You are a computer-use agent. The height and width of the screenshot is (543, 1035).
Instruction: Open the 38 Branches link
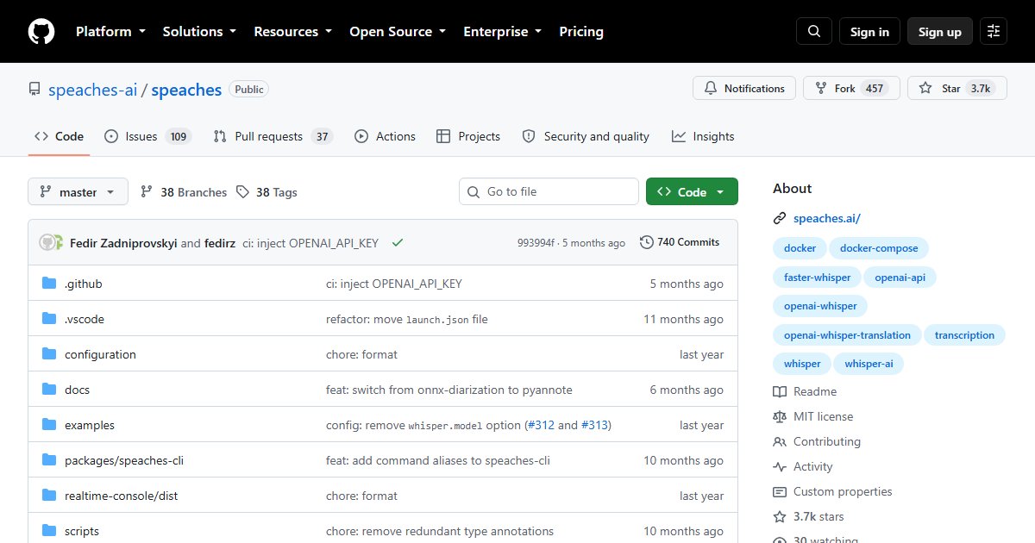click(184, 192)
